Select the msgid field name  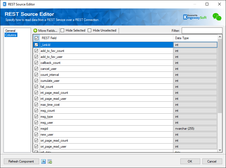(x=44, y=129)
